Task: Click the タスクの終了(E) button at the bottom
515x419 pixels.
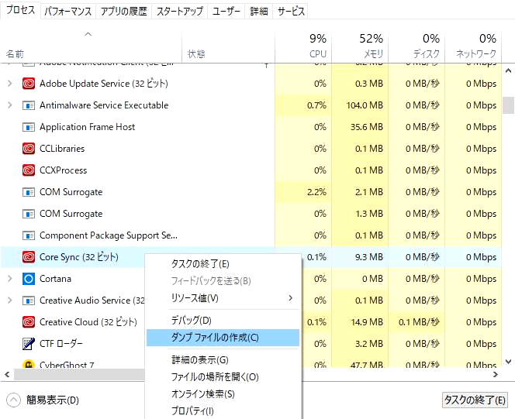Action: (475, 400)
